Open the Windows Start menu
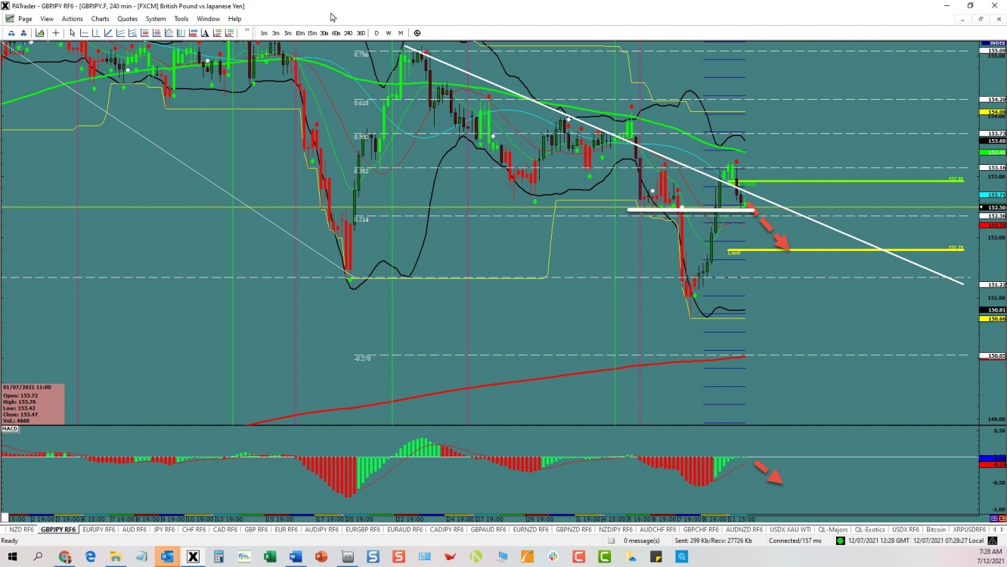Viewport: 1007px width, 567px height. 12,557
